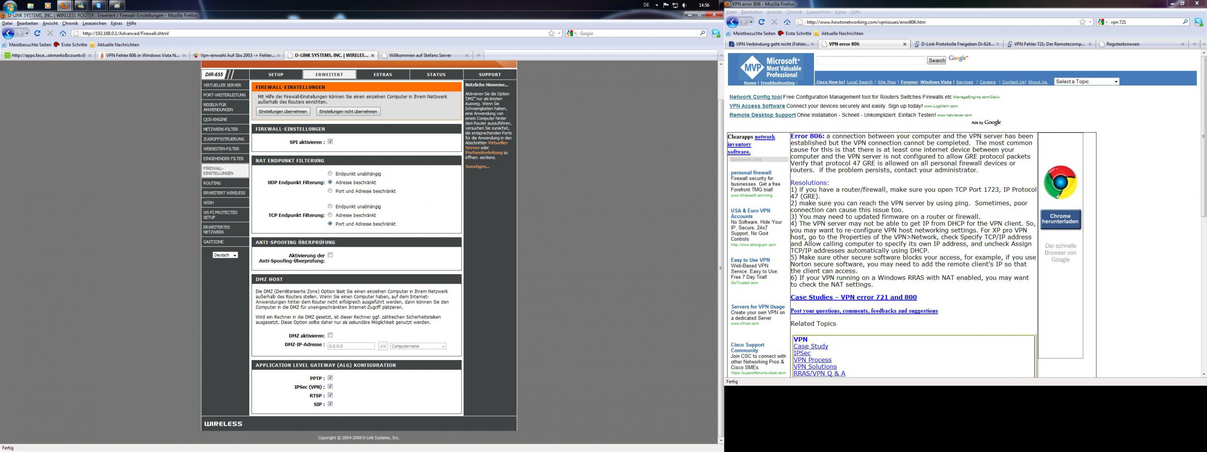
Task: Bookmark star in VPN error 806 address bar
Action: click(x=1082, y=22)
